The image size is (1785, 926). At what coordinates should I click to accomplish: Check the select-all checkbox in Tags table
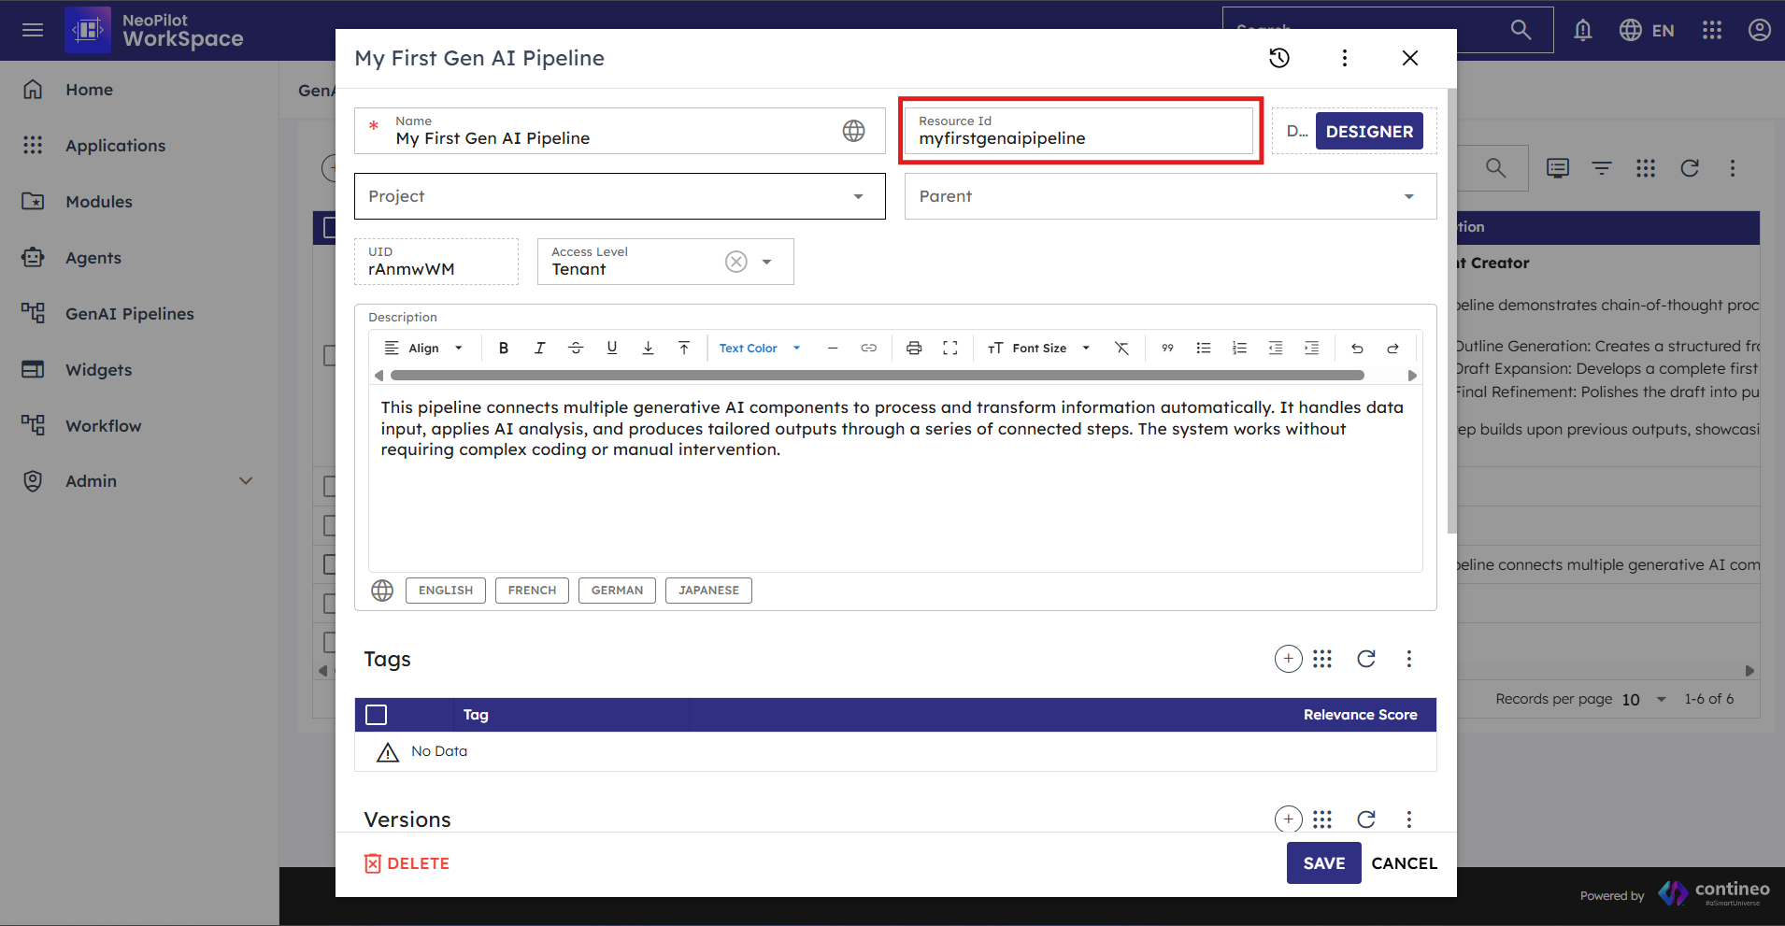(377, 715)
